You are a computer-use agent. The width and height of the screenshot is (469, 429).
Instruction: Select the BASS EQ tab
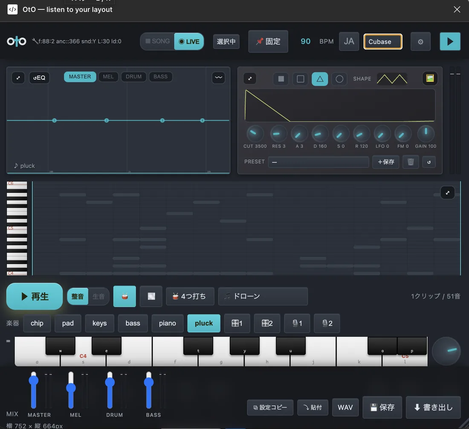click(x=160, y=77)
